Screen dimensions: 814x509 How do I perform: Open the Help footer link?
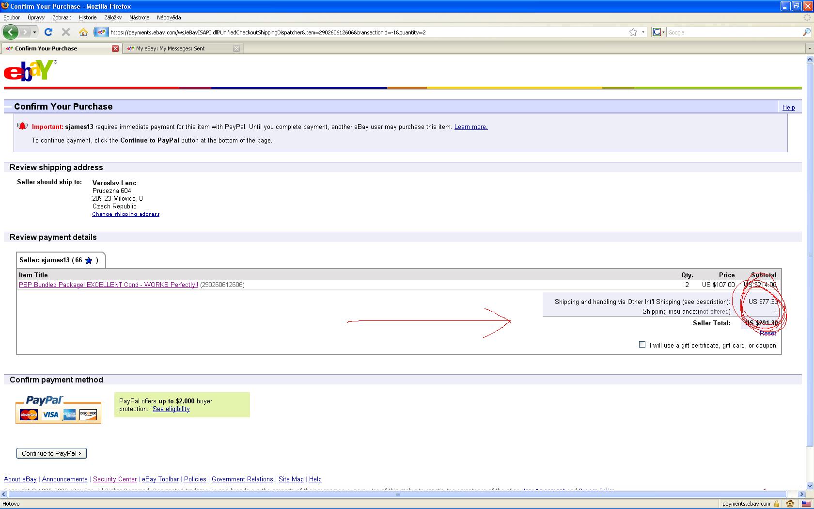click(x=315, y=479)
